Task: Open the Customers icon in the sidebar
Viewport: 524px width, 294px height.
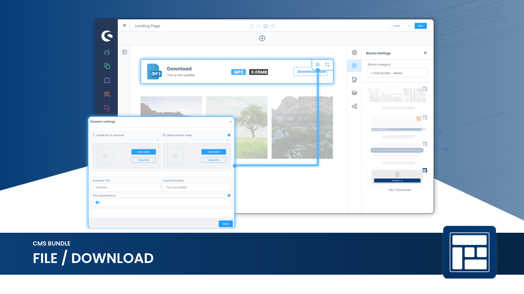Action: coord(107,94)
